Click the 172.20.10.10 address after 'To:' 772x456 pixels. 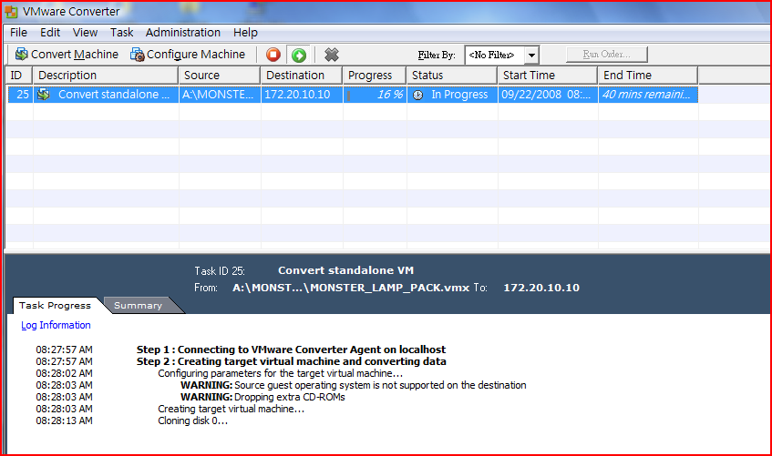(541, 288)
